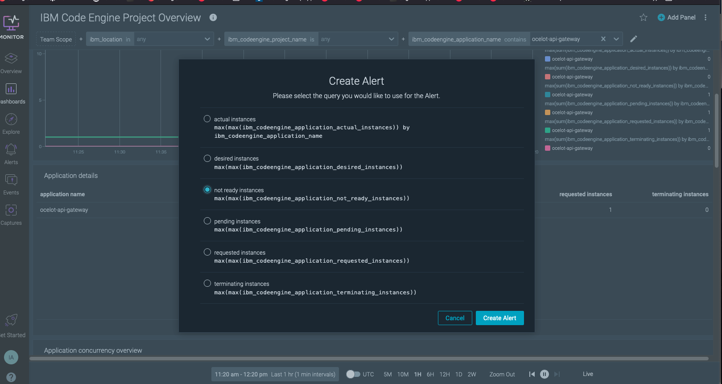Select the terminating instances query
The height and width of the screenshot is (384, 722).
(x=207, y=283)
